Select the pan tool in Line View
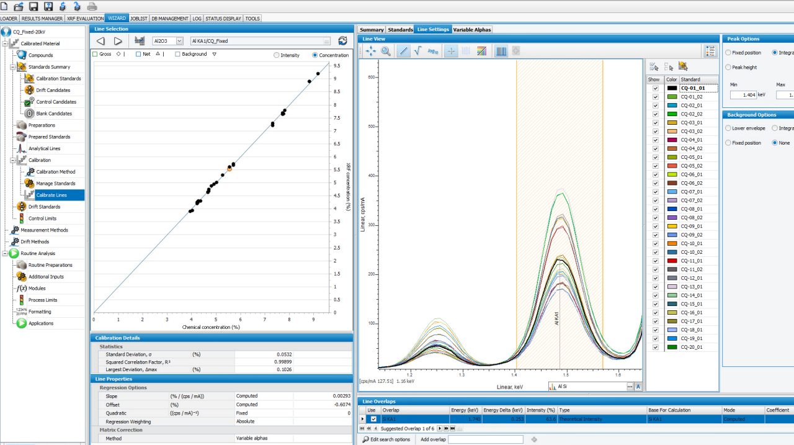This screenshot has height=445, width=794. click(x=371, y=52)
